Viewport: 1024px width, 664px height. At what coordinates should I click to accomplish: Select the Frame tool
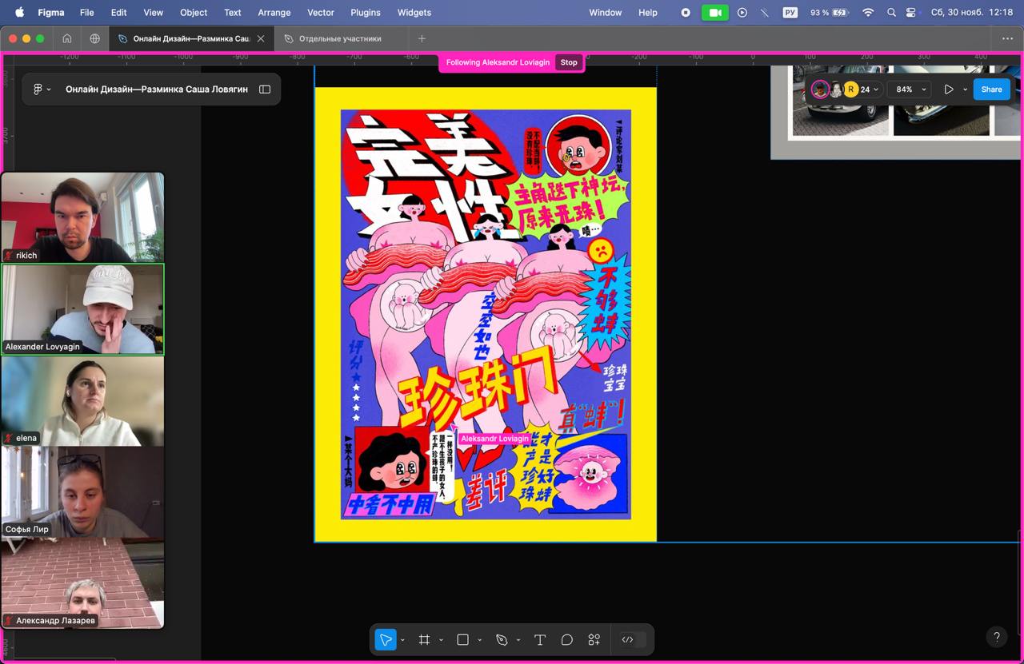coord(424,639)
